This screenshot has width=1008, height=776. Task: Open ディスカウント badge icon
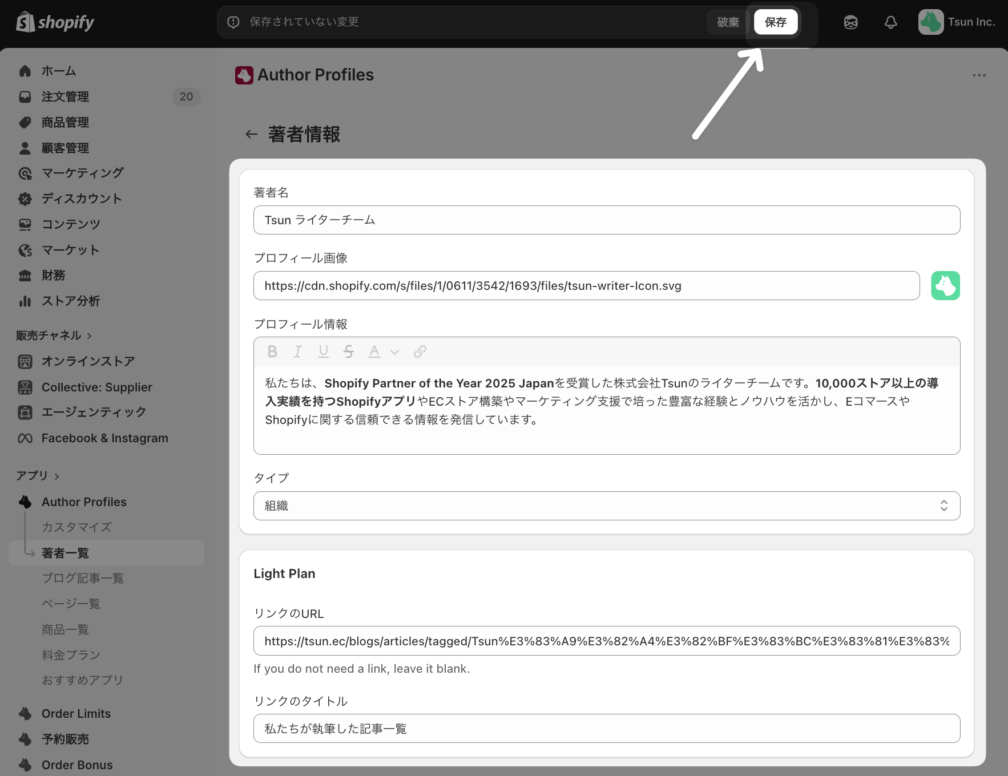(x=25, y=199)
